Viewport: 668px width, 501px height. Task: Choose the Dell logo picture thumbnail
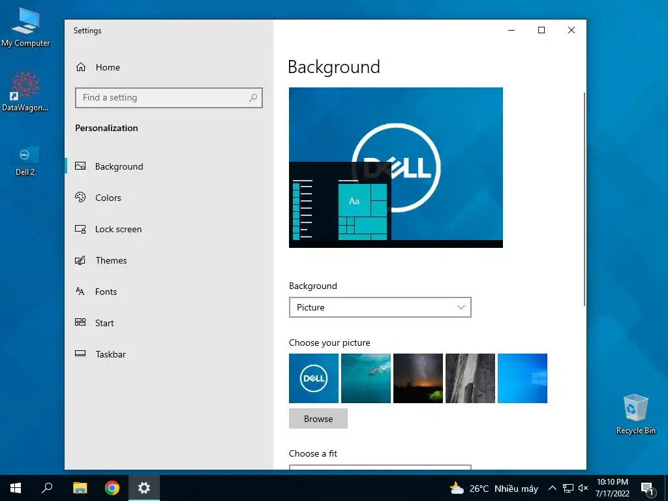314,378
